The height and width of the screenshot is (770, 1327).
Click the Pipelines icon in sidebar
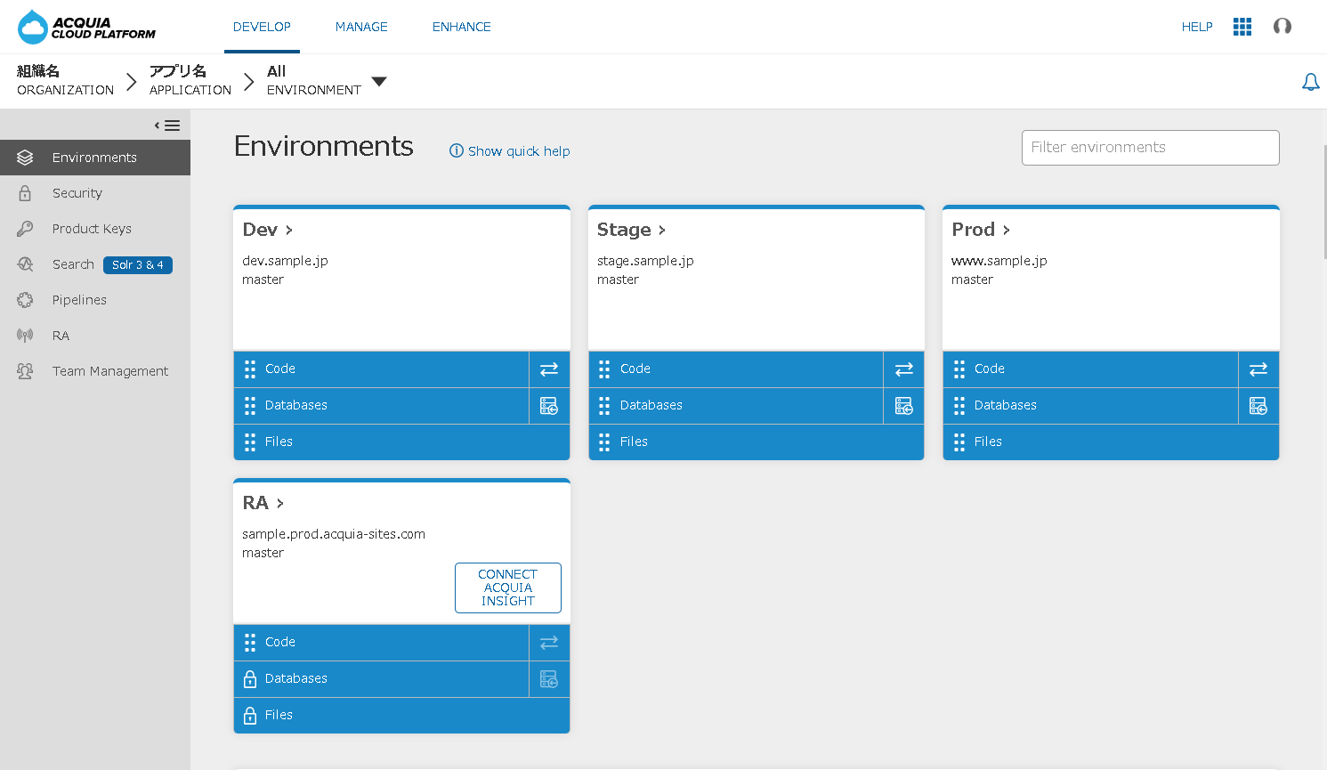pyautogui.click(x=25, y=300)
